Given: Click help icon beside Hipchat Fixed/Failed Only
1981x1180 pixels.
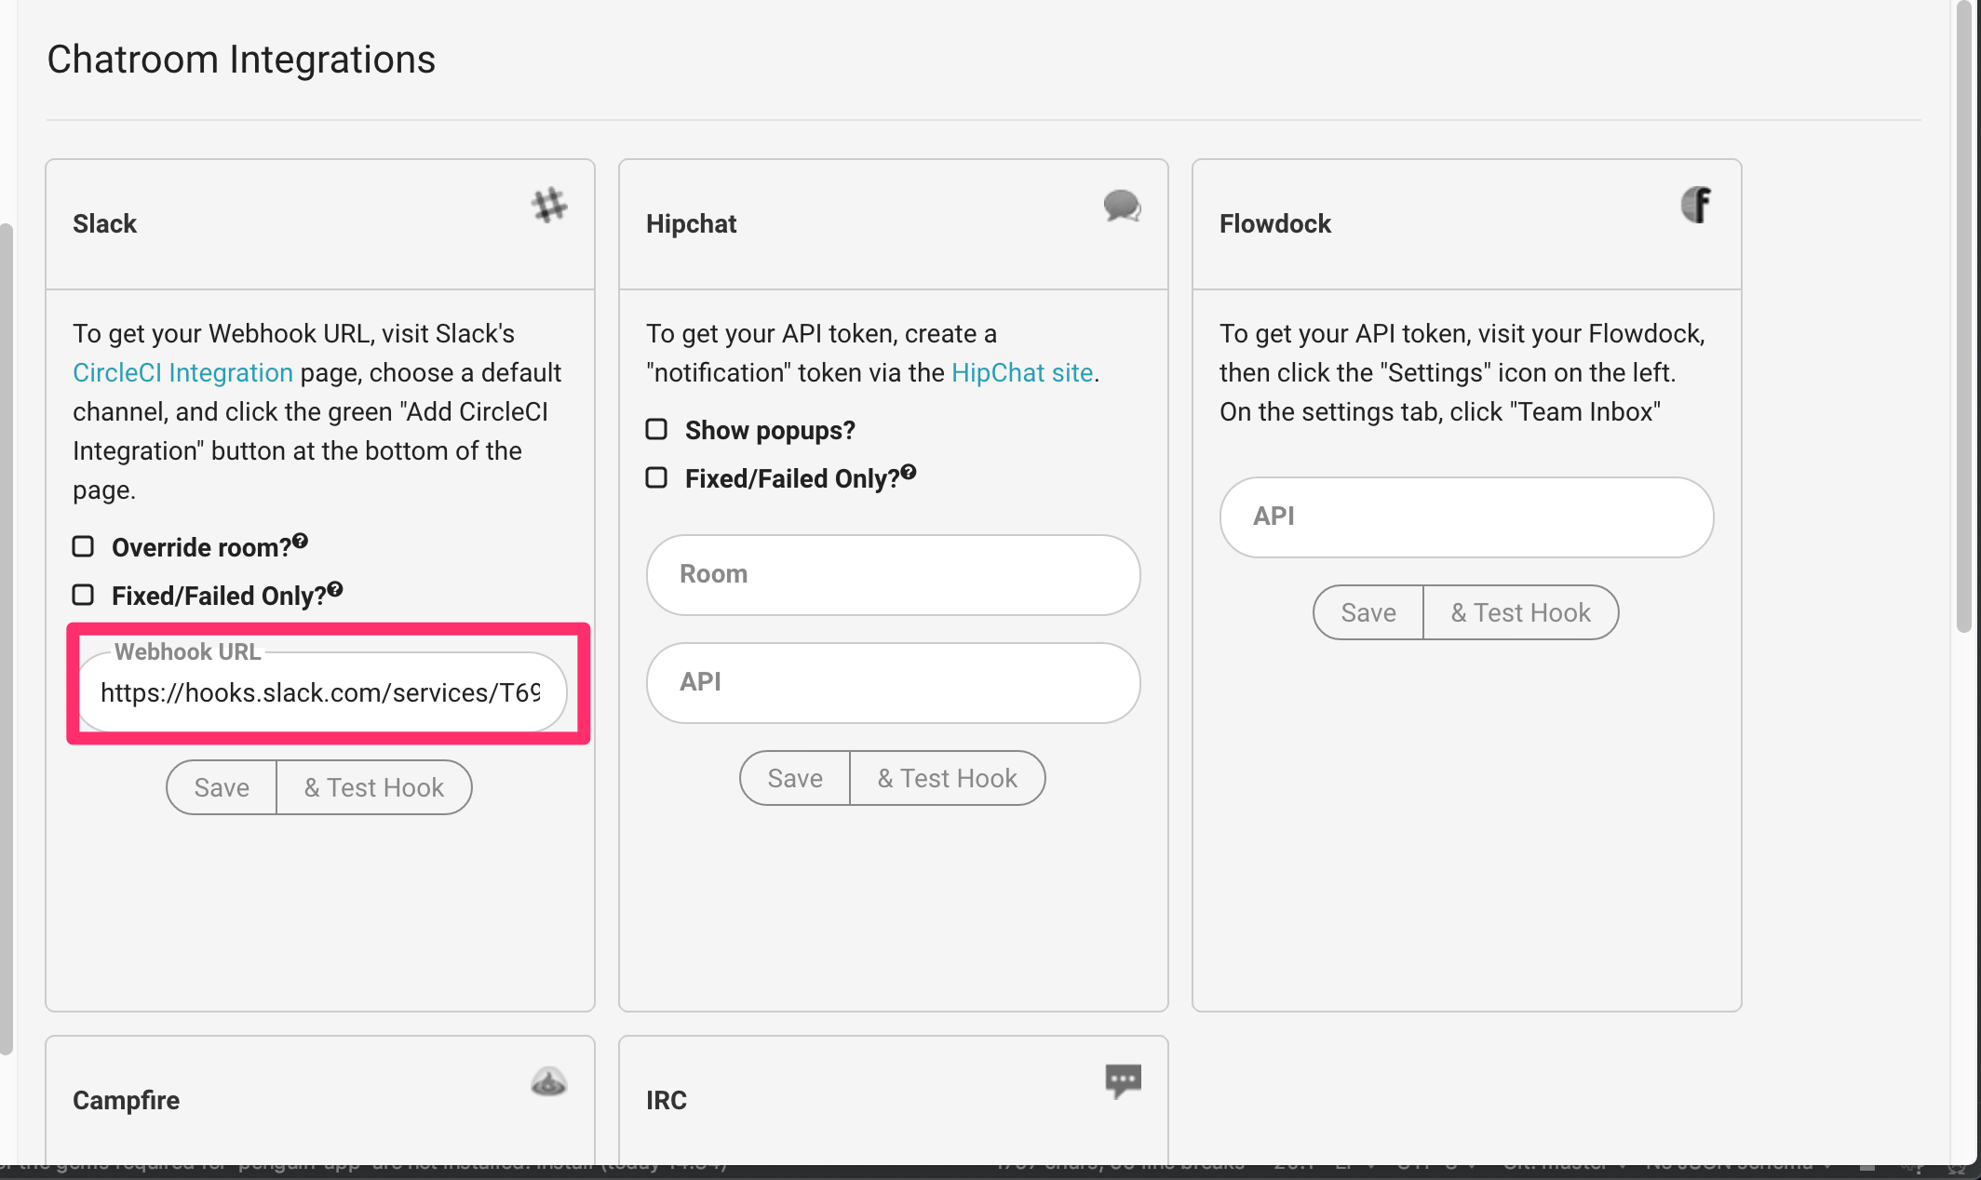Looking at the screenshot, I should coord(909,472).
